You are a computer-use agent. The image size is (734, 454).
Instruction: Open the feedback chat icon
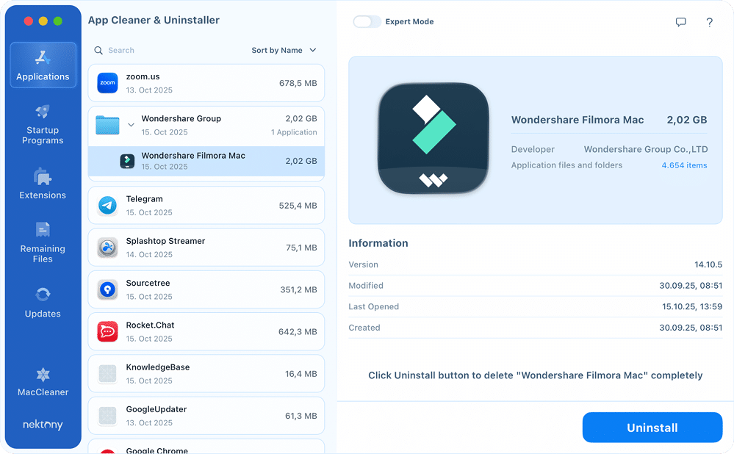[x=680, y=22]
